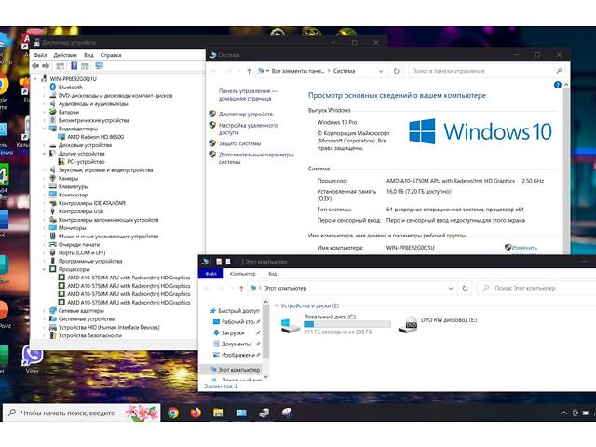Select Рабочий стол in navigation pane
This screenshot has height=447, width=596.
(237, 322)
